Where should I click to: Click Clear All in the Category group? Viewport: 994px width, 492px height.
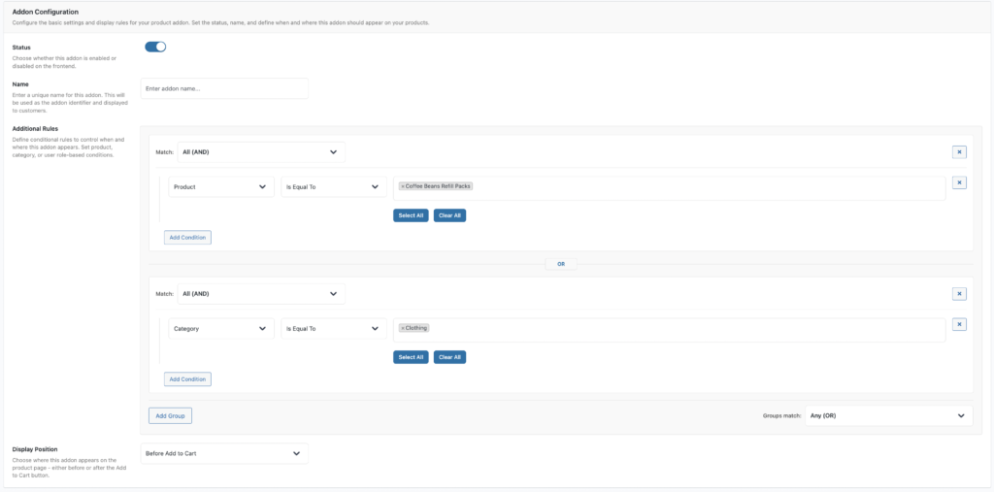point(449,357)
